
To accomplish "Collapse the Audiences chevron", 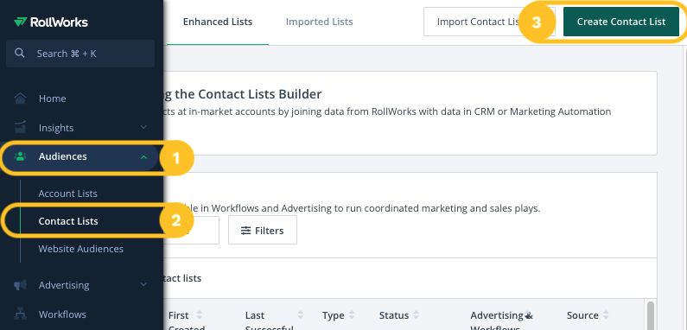I will click(143, 156).
